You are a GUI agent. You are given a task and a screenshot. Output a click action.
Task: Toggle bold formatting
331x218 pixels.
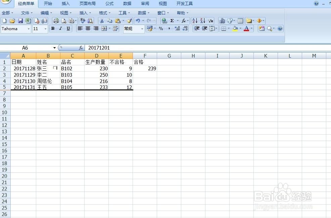click(x=53, y=28)
